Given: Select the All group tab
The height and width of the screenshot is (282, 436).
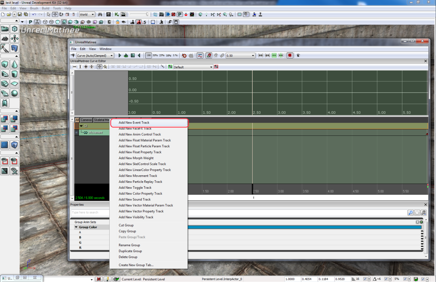Looking at the screenshot, I should pyautogui.click(x=77, y=120).
